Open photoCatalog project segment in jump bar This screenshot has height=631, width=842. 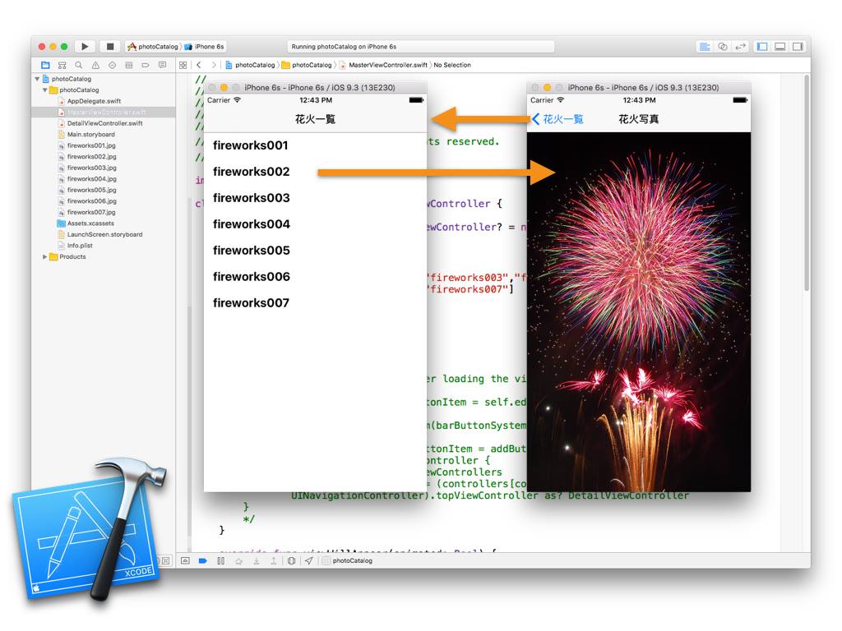coord(250,65)
